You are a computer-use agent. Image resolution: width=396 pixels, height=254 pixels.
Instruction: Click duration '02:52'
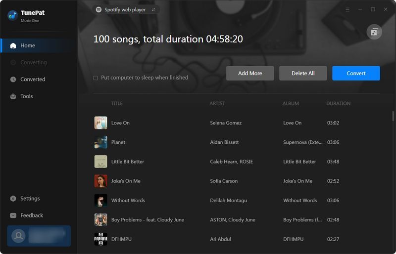point(333,181)
